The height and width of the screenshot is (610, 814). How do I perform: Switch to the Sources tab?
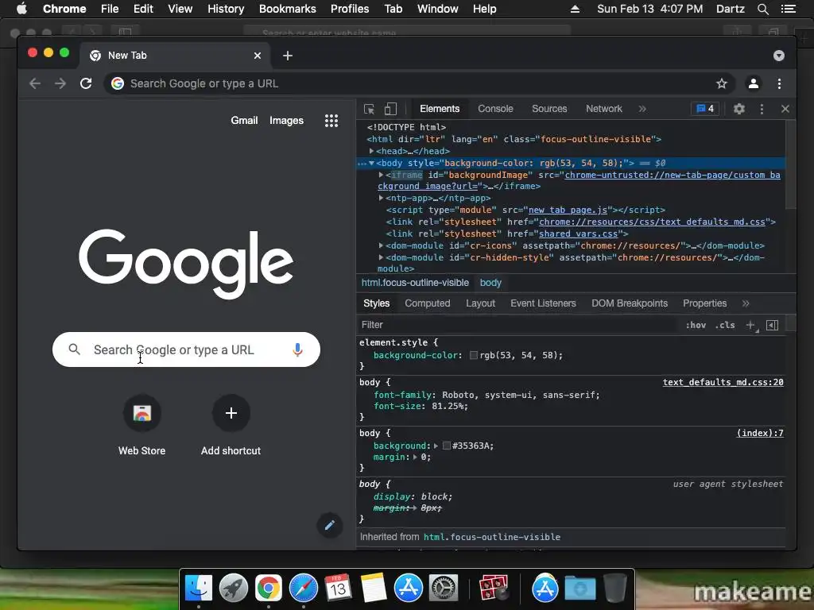tap(549, 109)
